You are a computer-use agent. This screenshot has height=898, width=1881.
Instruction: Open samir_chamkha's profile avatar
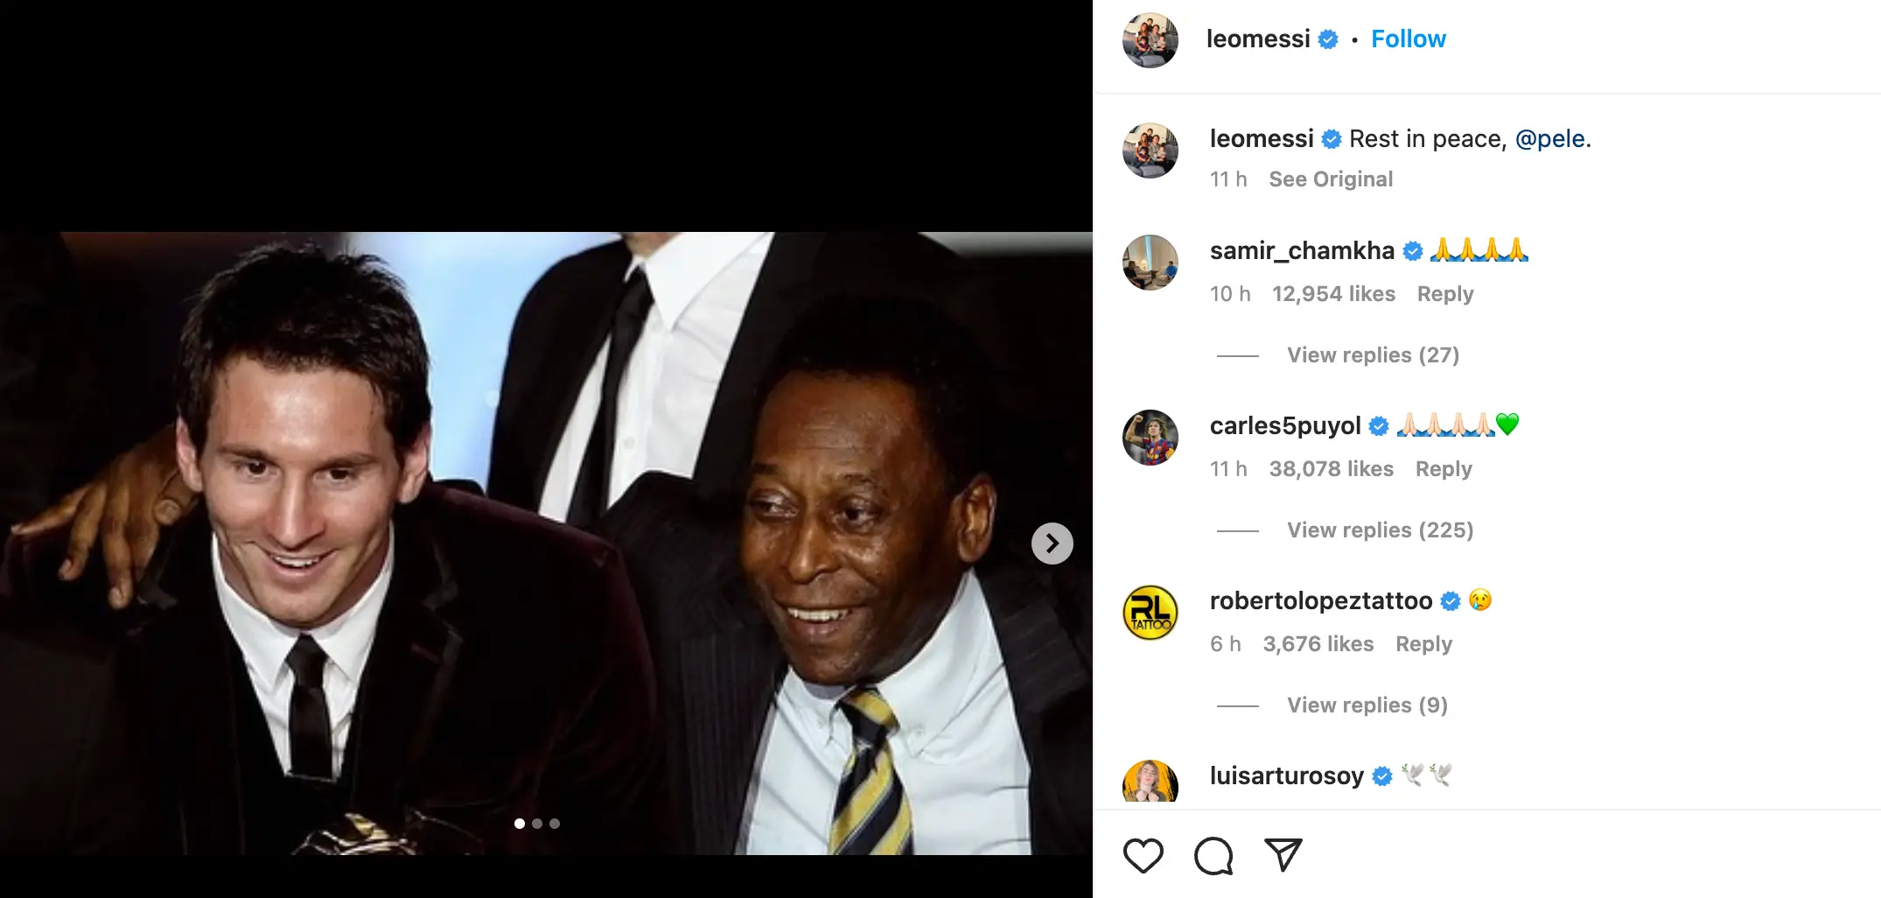coord(1150,263)
